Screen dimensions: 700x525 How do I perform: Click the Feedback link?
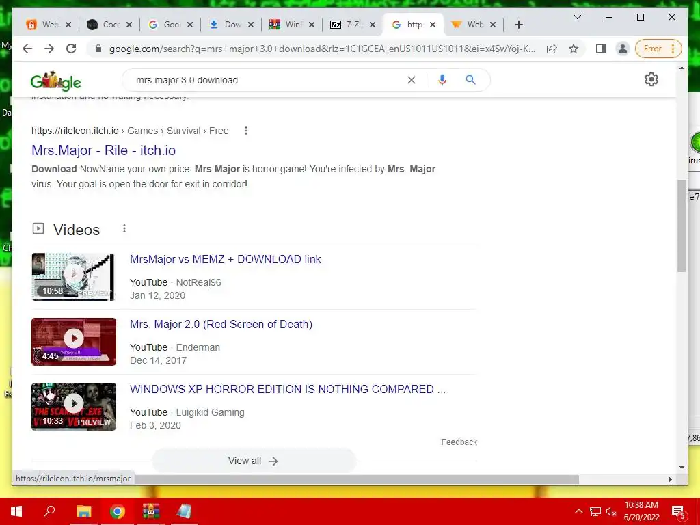pyautogui.click(x=459, y=442)
